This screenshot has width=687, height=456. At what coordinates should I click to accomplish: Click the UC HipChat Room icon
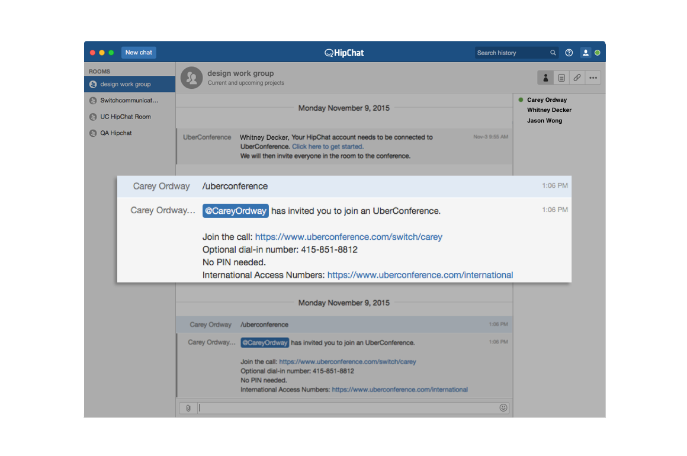point(93,117)
